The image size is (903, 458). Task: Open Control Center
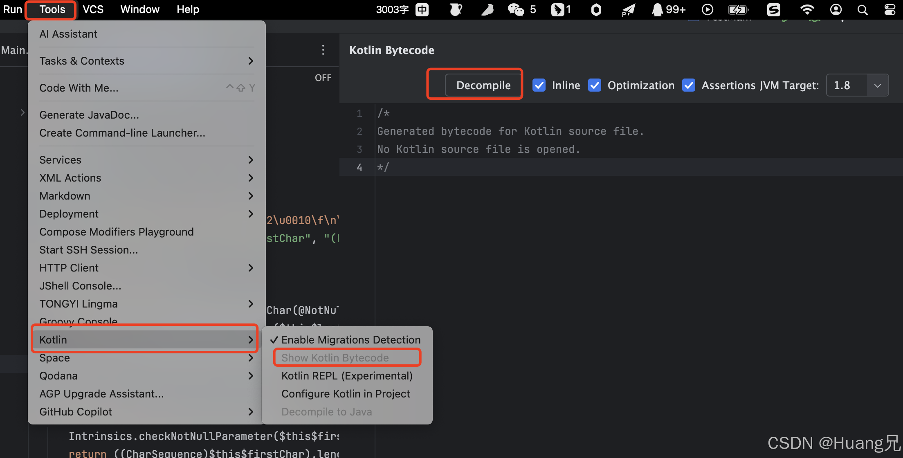890,9
